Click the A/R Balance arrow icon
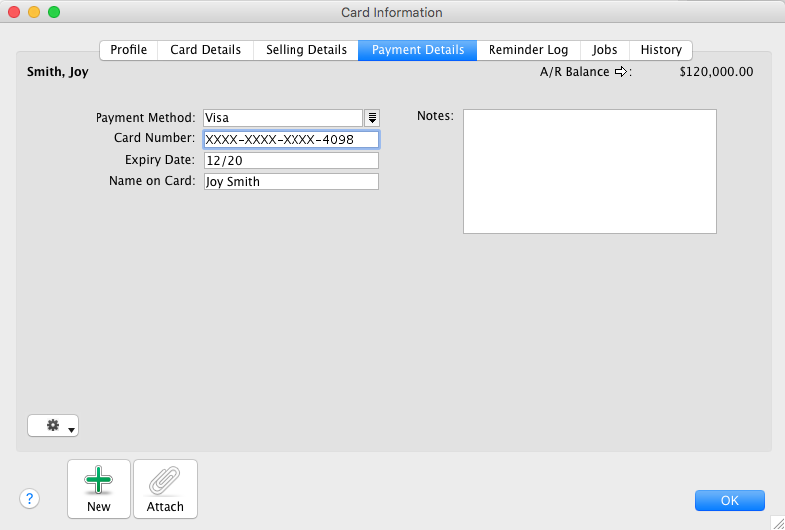 point(620,72)
